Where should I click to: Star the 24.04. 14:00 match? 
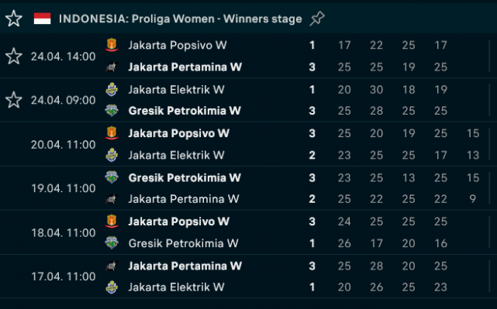(x=14, y=57)
